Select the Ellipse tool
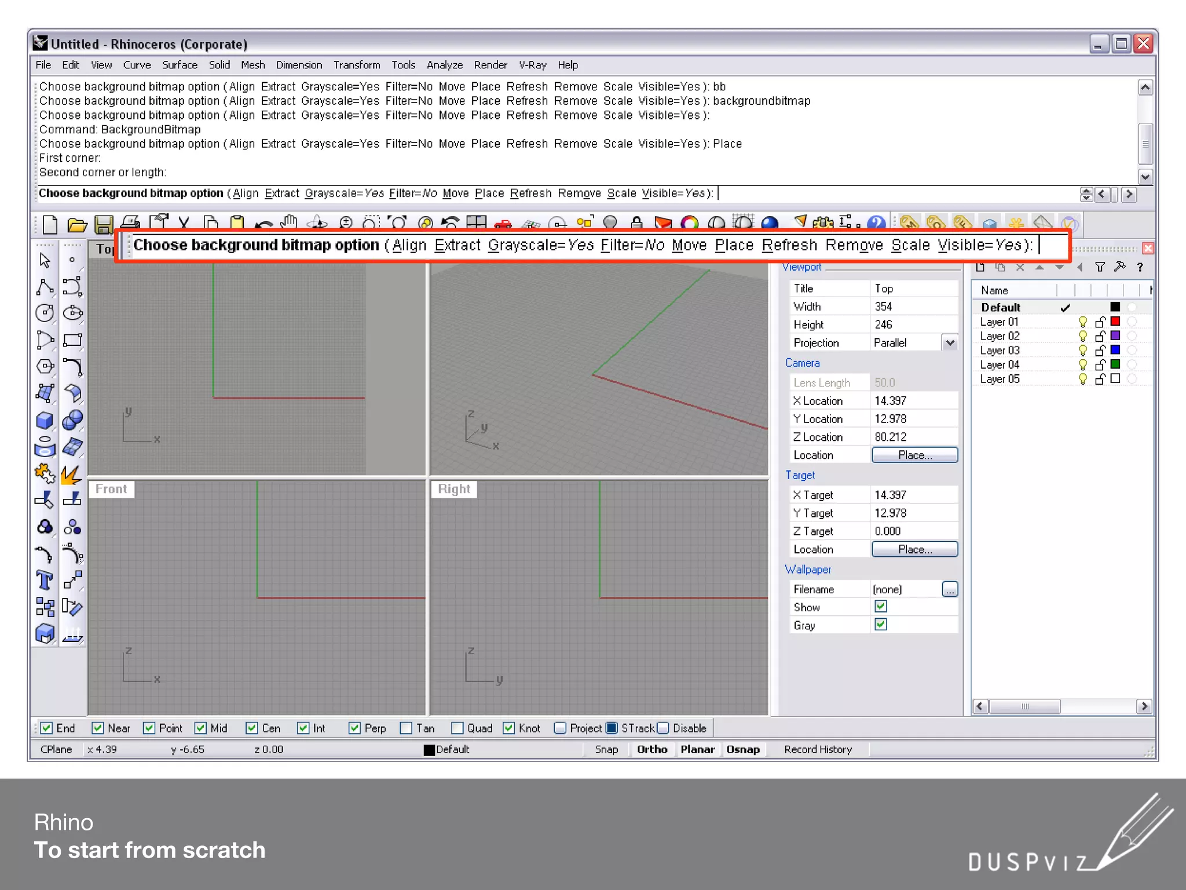1186x890 pixels. coord(72,313)
